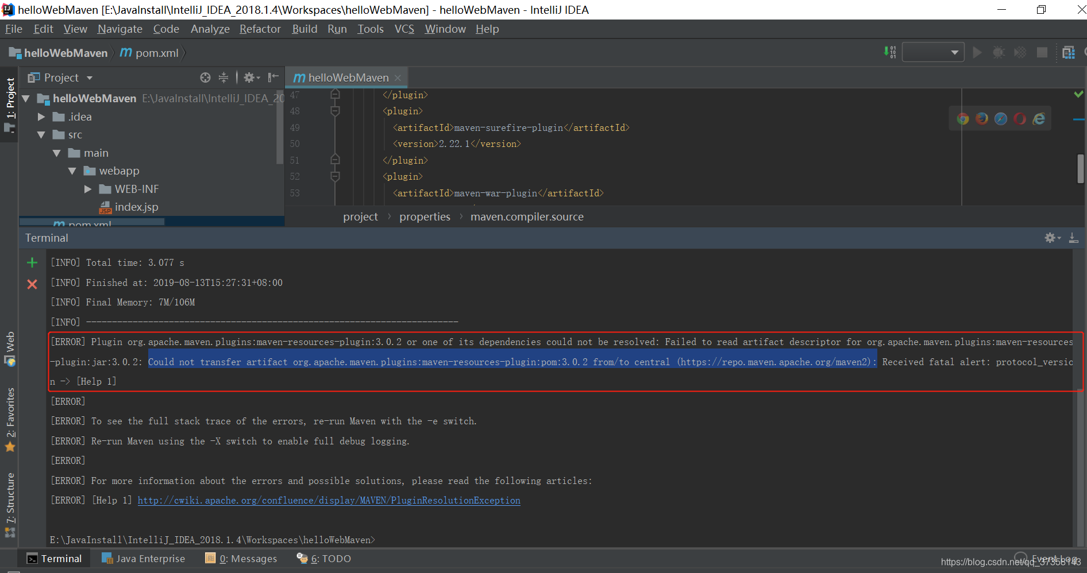This screenshot has width=1087, height=573.
Task: Collapse the fold marker on line 47
Action: 336,95
